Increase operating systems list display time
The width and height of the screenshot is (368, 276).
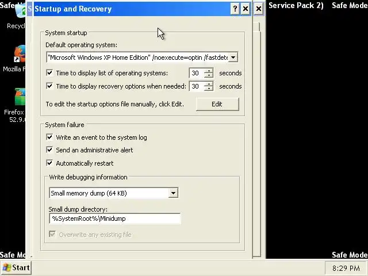208,71
